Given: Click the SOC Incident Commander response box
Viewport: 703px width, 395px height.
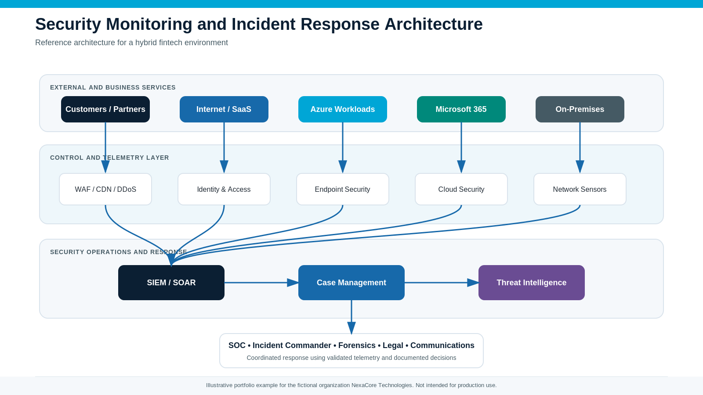Looking at the screenshot, I should [x=351, y=351].
